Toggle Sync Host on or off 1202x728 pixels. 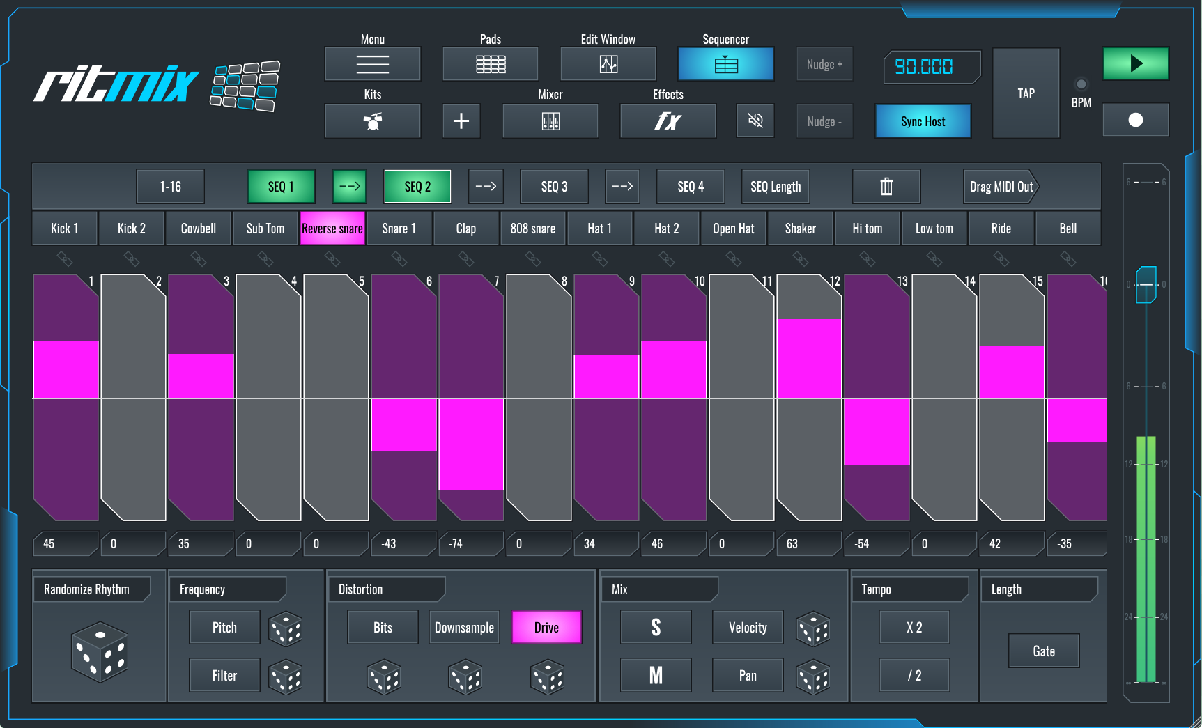click(923, 121)
